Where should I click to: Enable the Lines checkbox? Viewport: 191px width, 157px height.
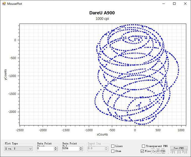click(x=113, y=146)
